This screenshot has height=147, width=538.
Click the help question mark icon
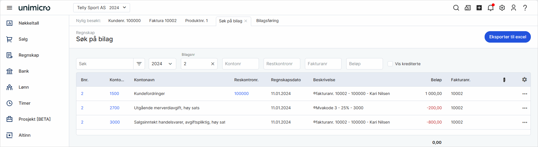click(525, 8)
